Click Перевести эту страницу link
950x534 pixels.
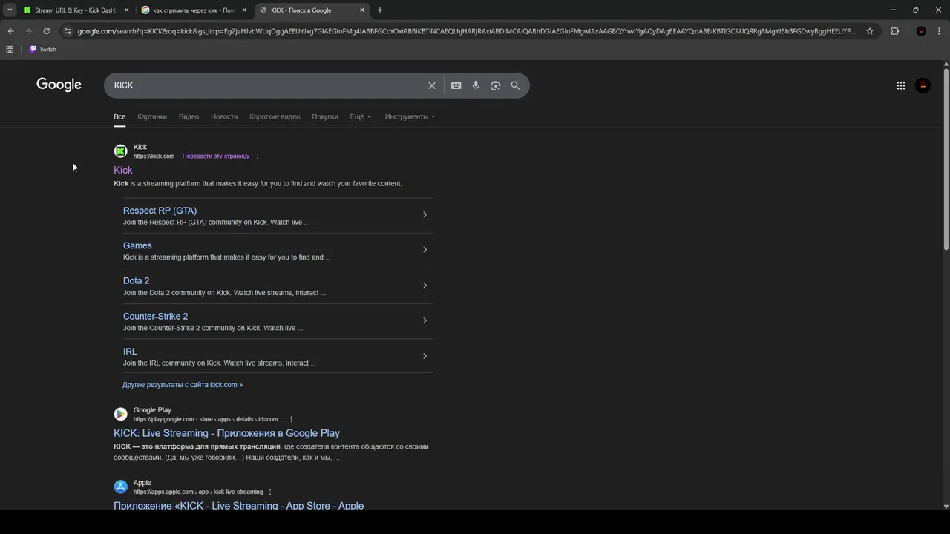click(x=216, y=156)
